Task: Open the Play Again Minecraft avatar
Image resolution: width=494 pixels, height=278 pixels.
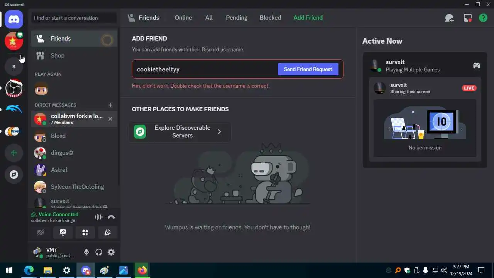Action: [x=41, y=88]
